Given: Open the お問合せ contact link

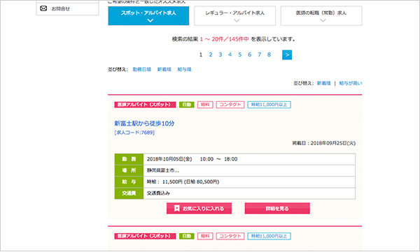Looking at the screenshot, I should tap(67, 9).
